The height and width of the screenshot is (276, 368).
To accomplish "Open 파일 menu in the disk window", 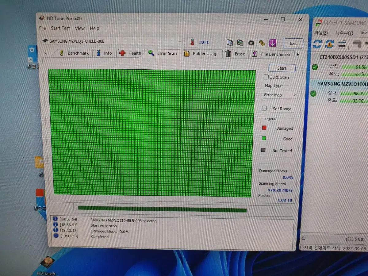I will pos(321,33).
